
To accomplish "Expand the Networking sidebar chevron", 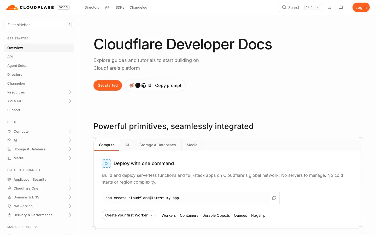I will tap(70, 206).
